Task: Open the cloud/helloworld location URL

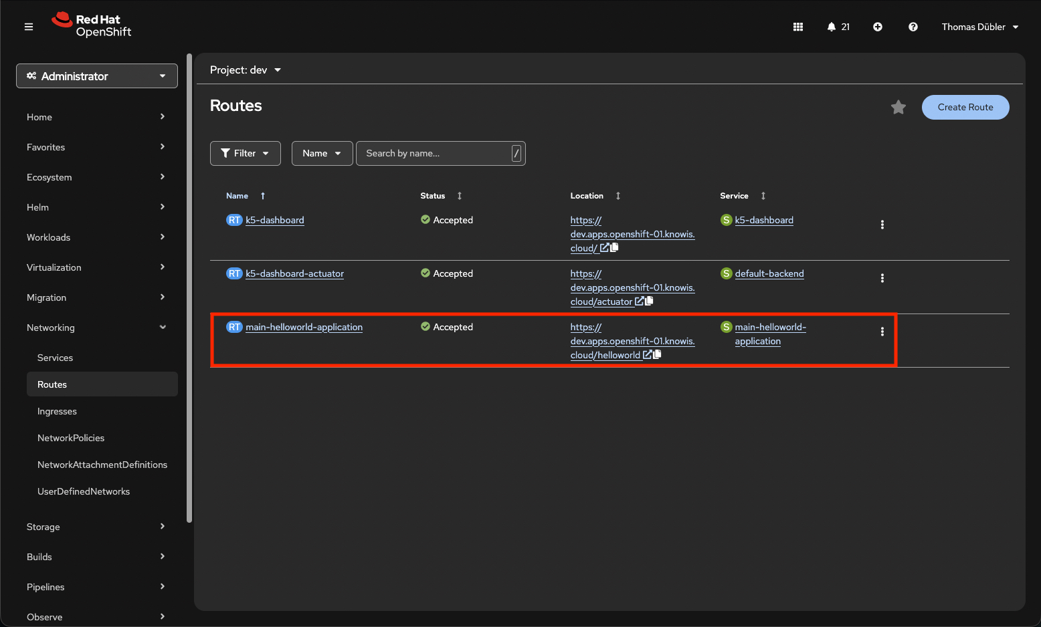Action: 632,341
